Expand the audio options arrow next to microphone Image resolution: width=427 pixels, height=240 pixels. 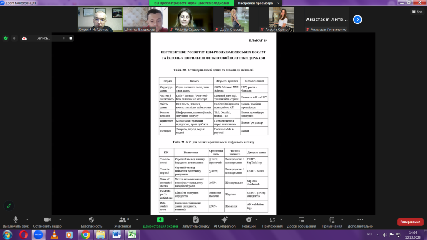pos(28,219)
